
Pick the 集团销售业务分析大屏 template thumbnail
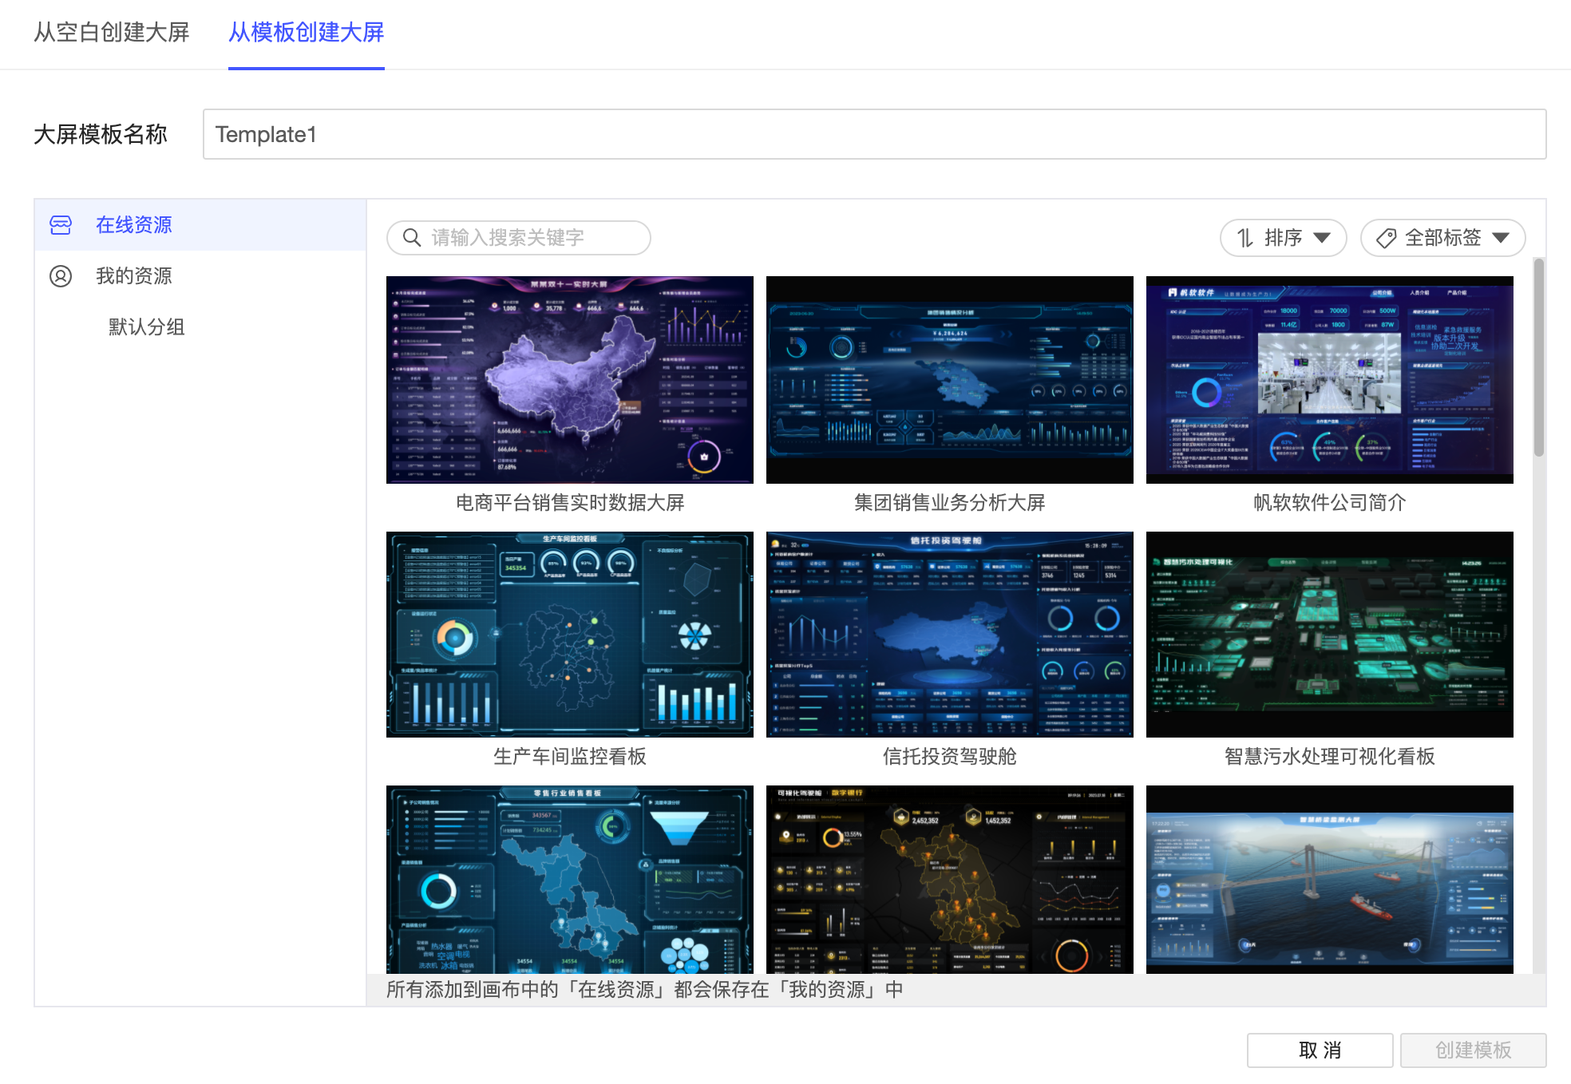pyautogui.click(x=949, y=380)
